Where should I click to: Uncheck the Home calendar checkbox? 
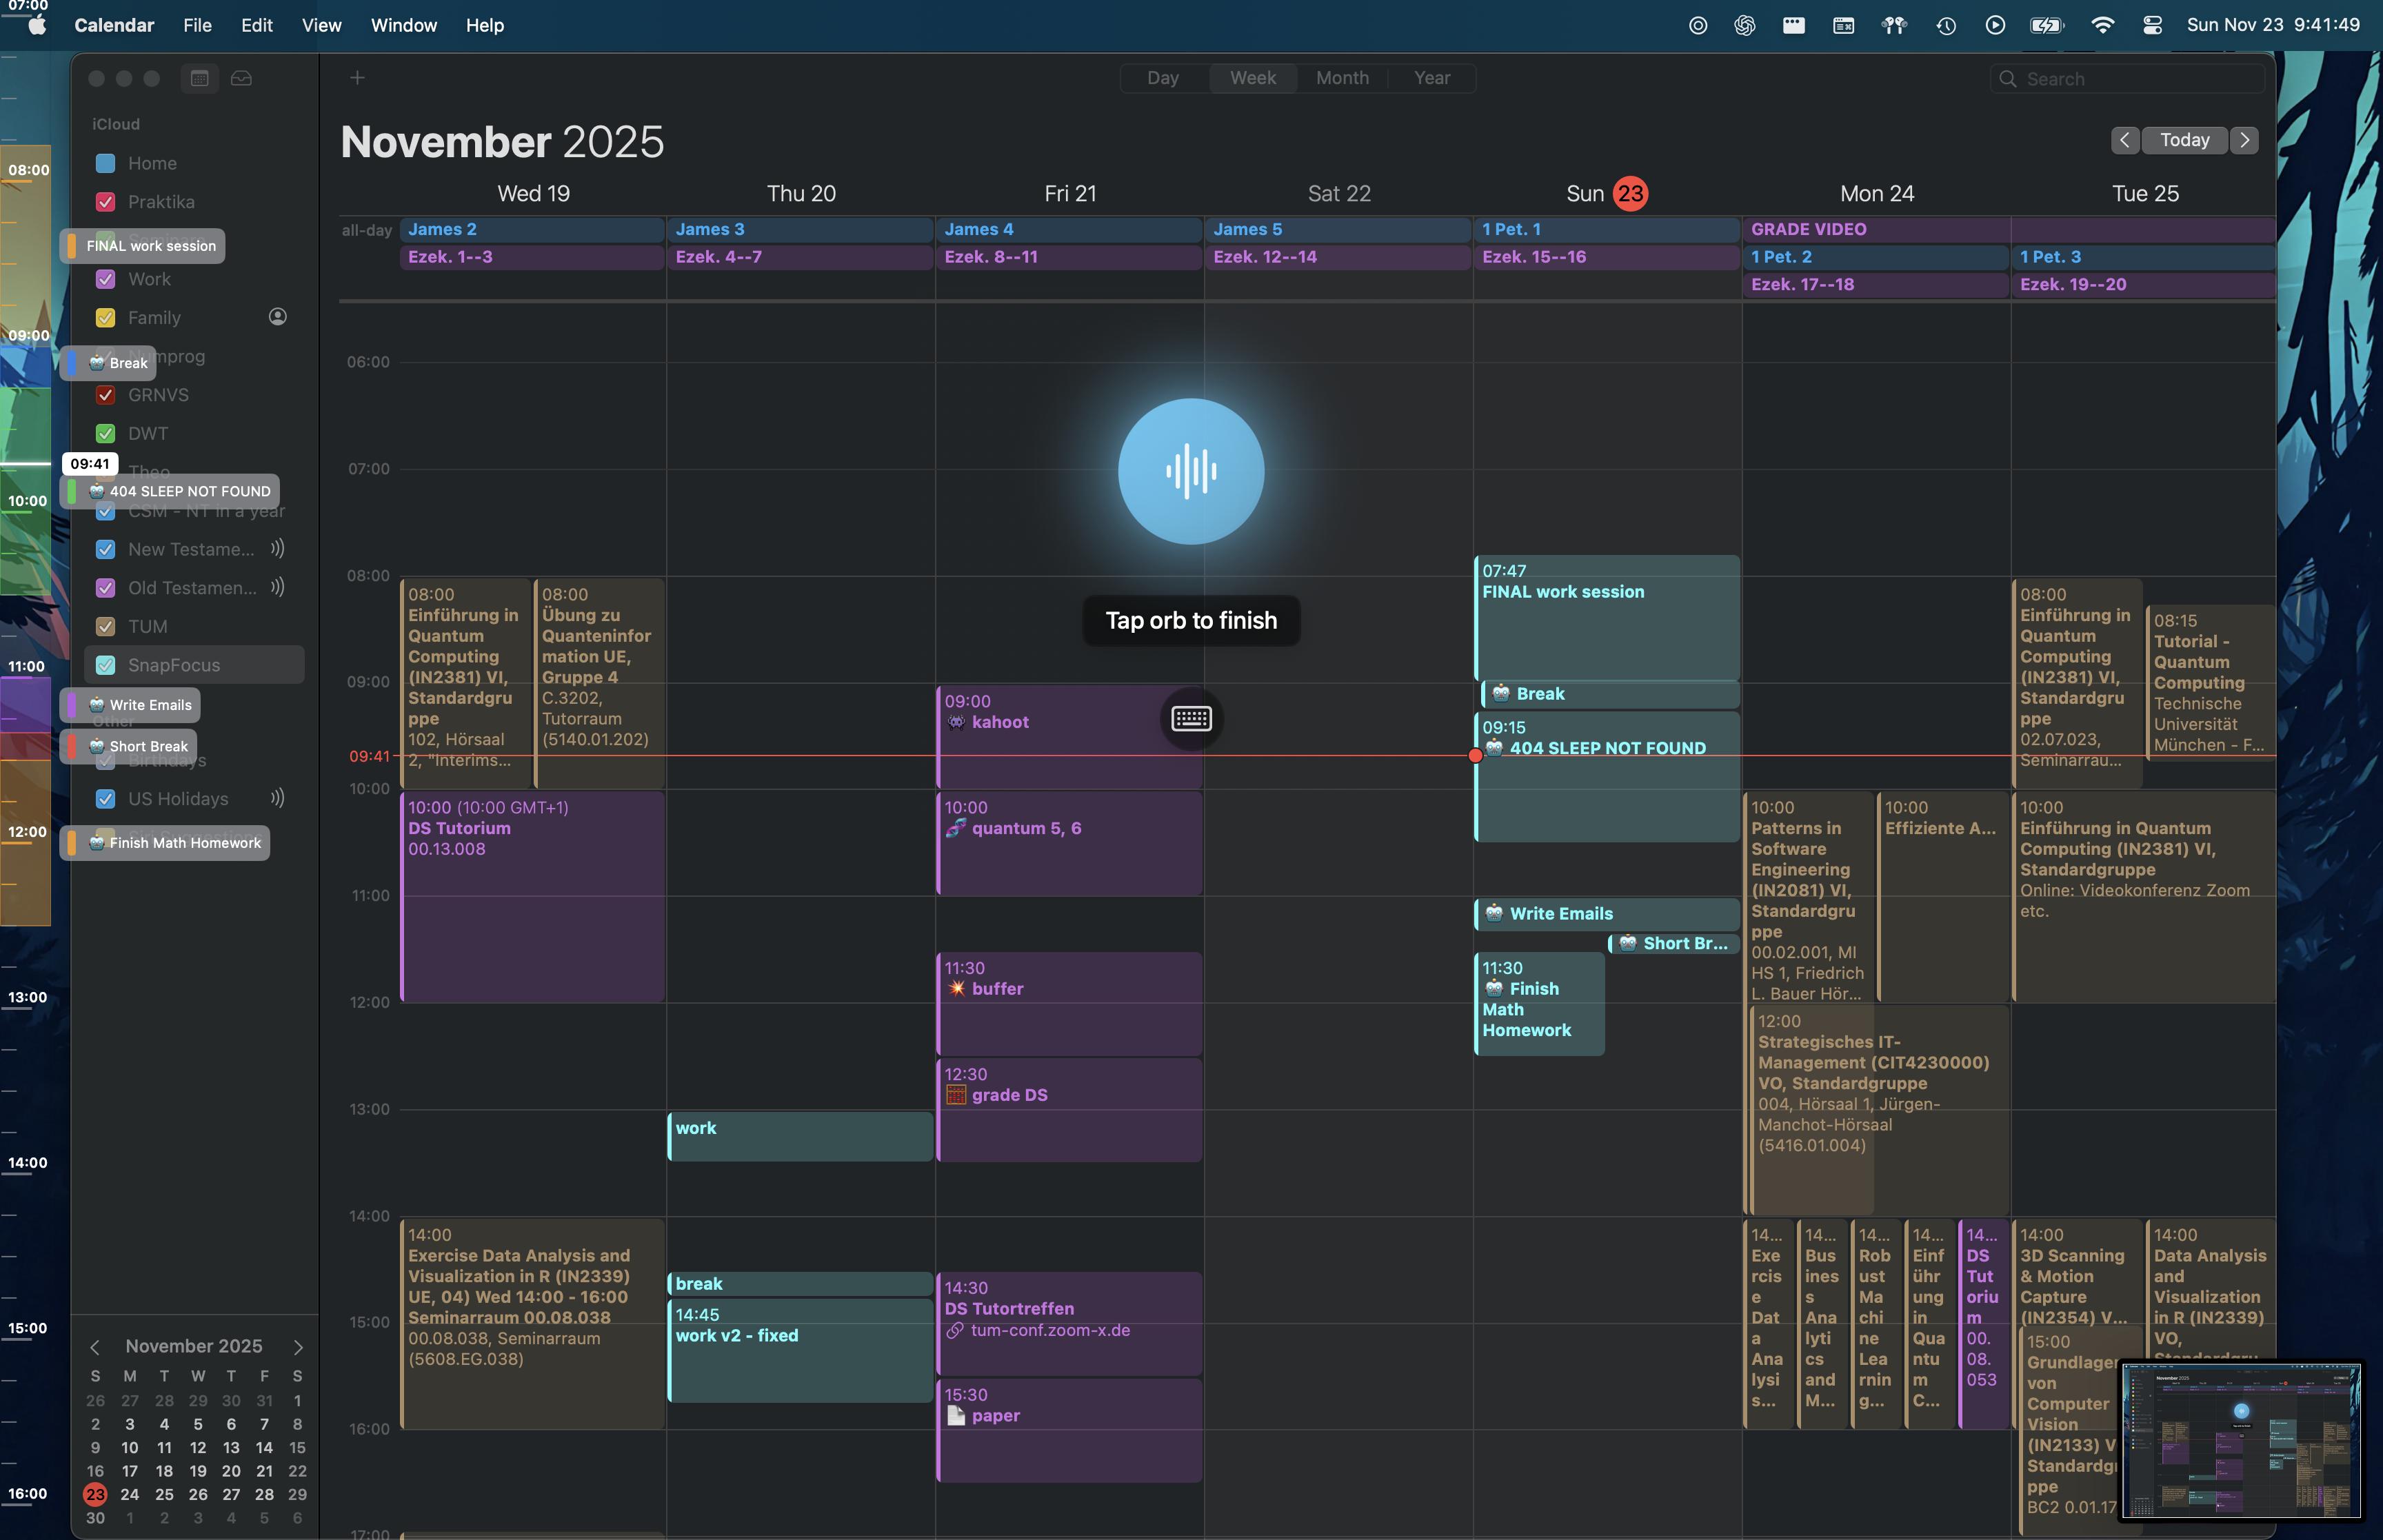[x=105, y=163]
